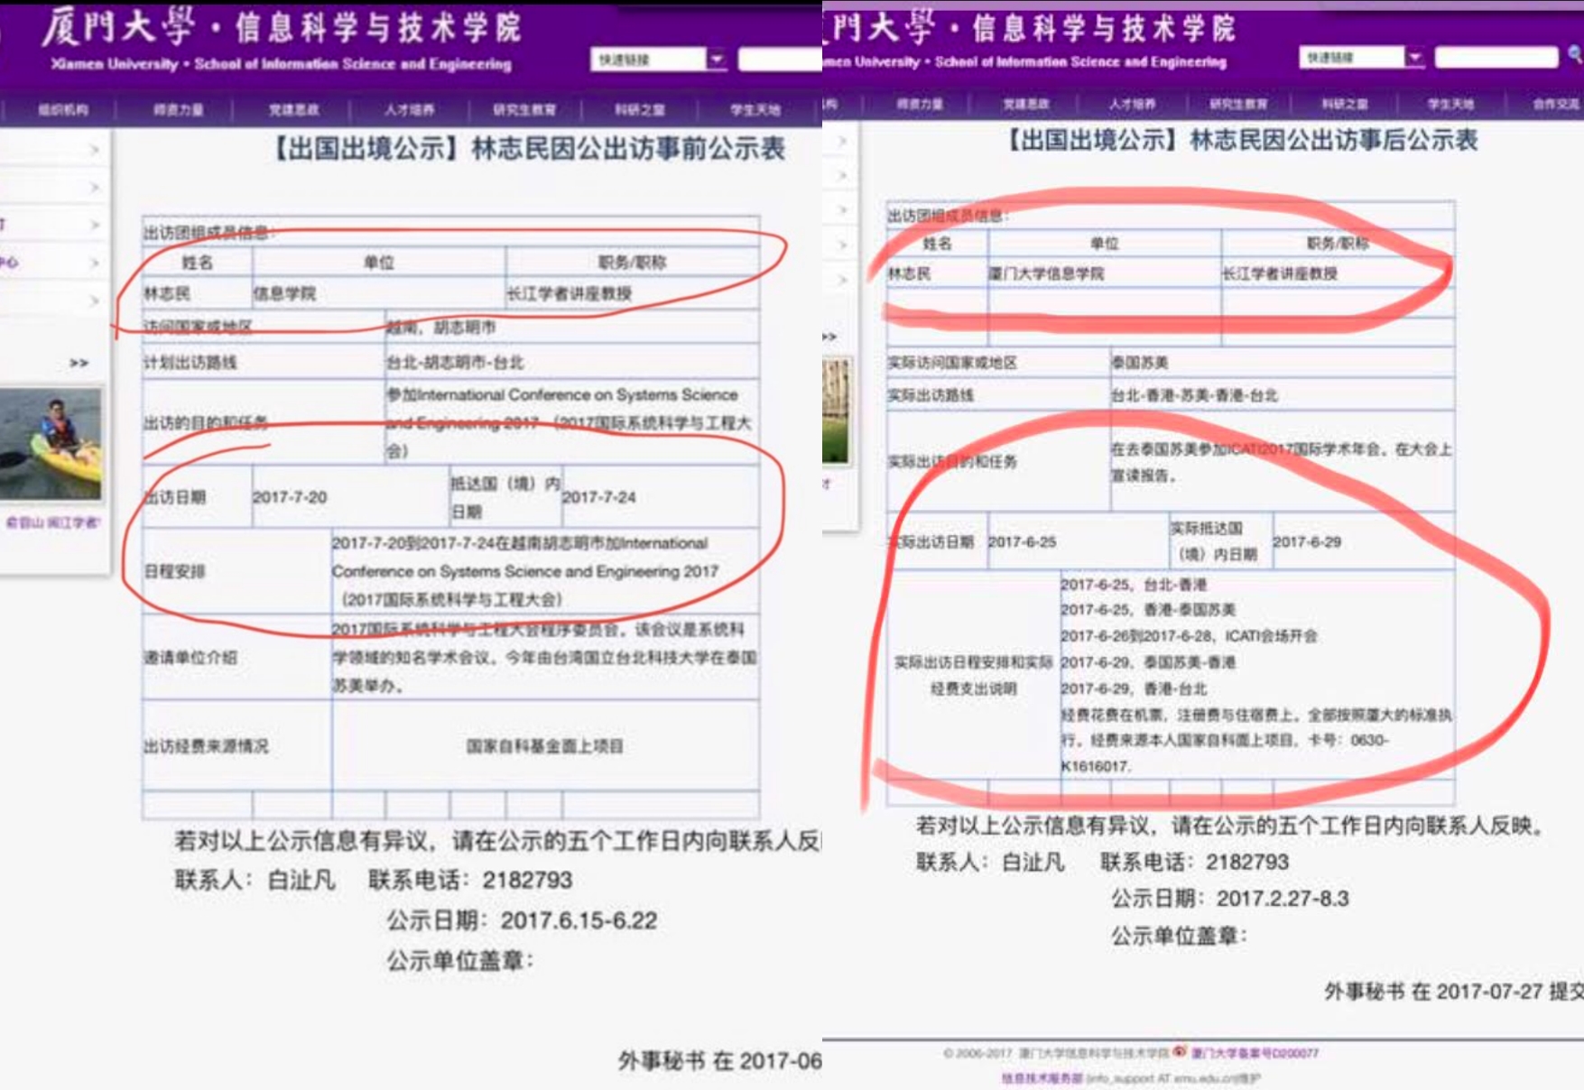This screenshot has width=1584, height=1090.
Task: Select cell 越南, 胡志明市 in the 事前 table
Action: tap(572, 327)
